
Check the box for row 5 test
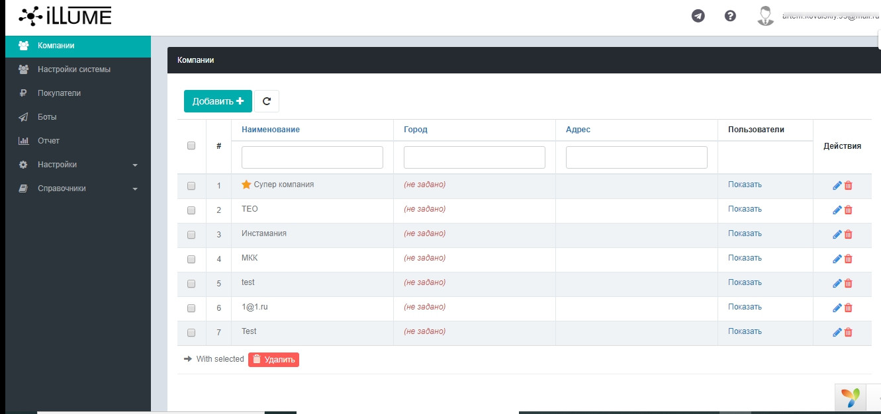tap(191, 284)
